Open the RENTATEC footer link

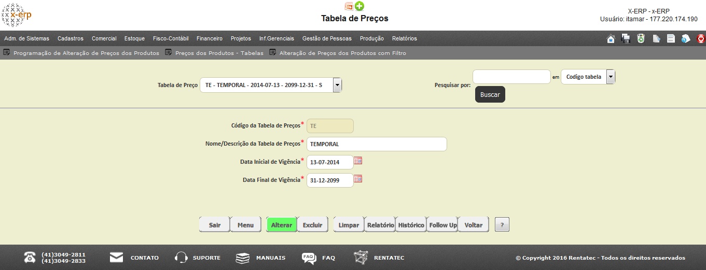389,258
